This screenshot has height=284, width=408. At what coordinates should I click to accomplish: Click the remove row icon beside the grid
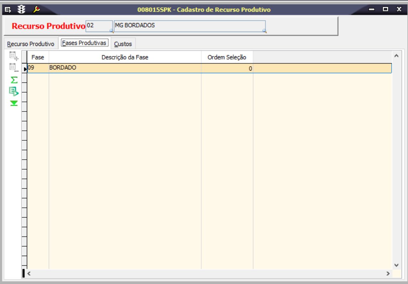14,68
